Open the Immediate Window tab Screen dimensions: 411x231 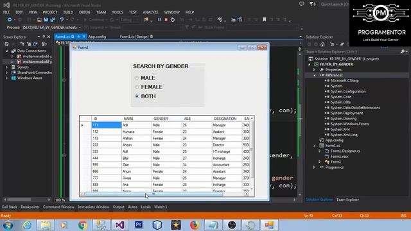click(93, 207)
